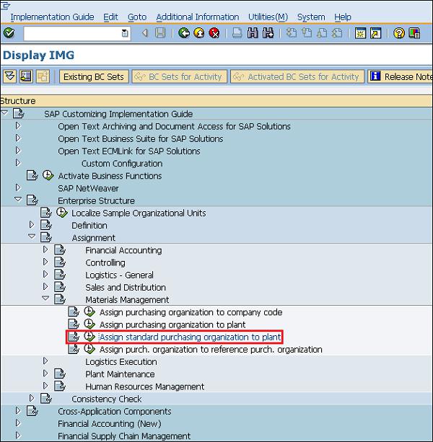
Task: Collapse the Enterprise Structure node
Action: [18, 200]
